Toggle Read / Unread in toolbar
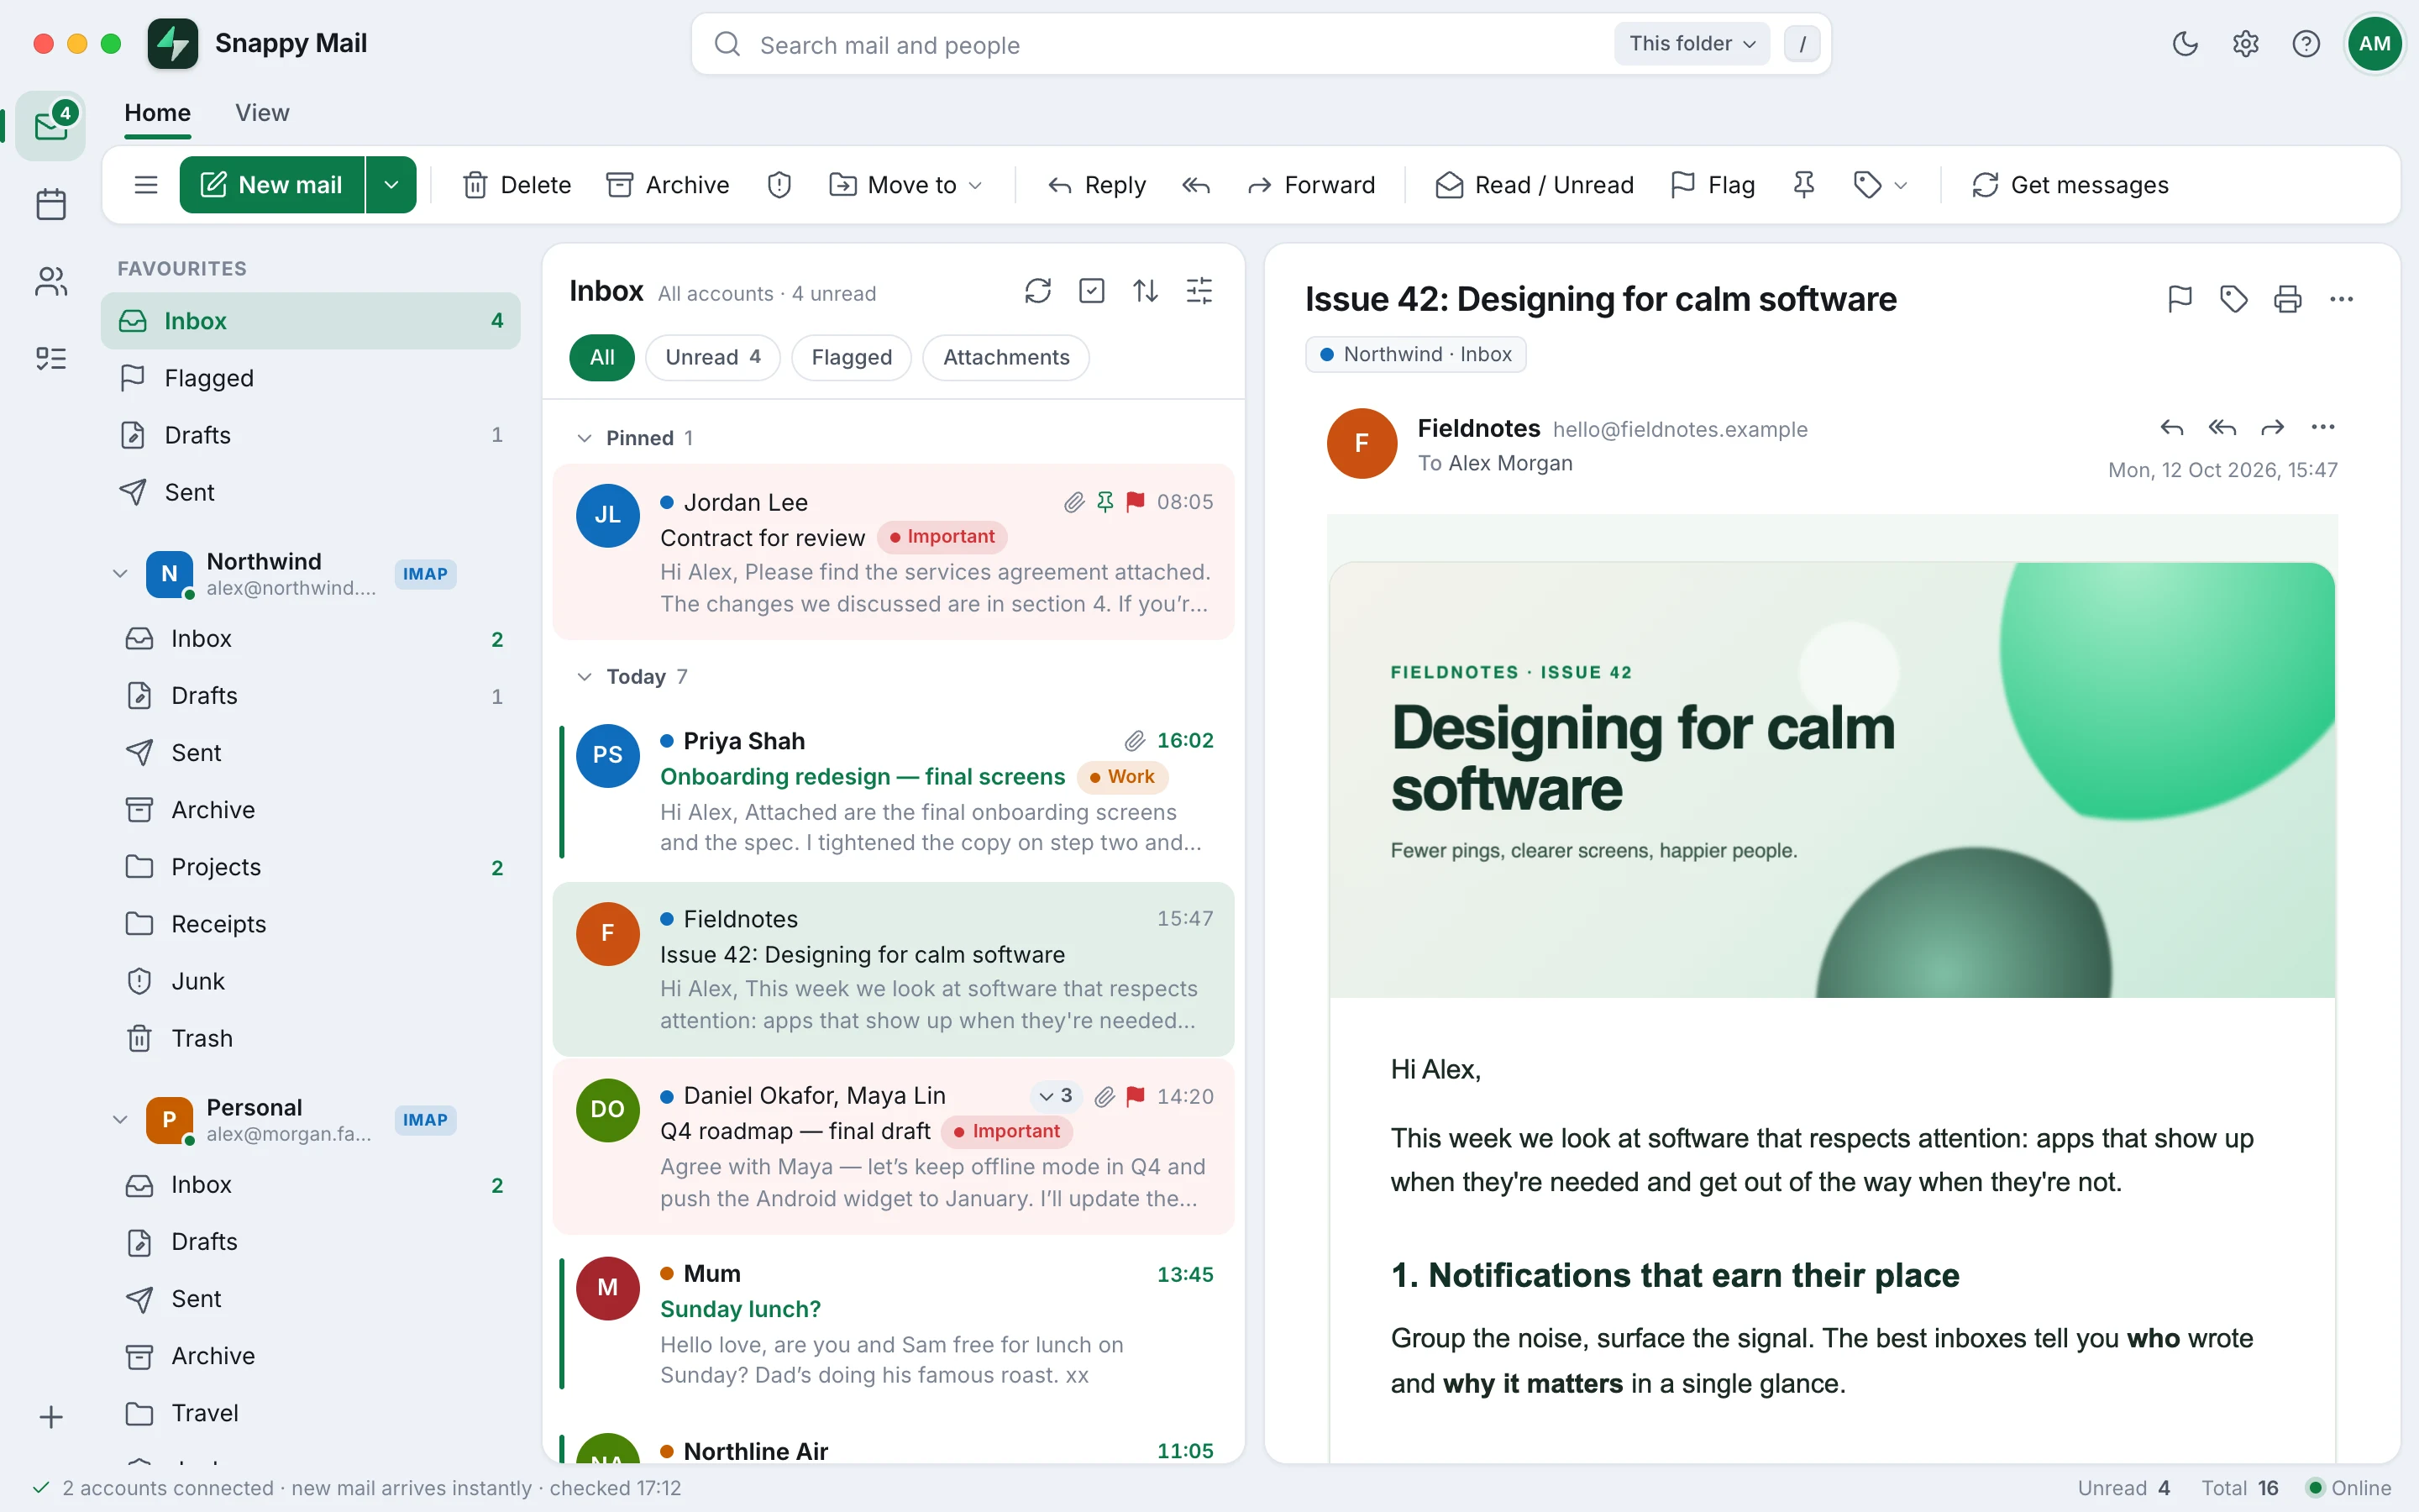The height and width of the screenshot is (1512, 2419). coord(1534,185)
